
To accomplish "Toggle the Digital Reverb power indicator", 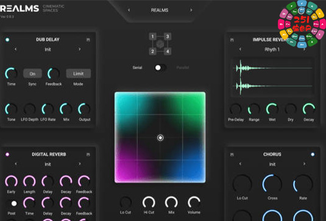I will pyautogui.click(x=7, y=154).
